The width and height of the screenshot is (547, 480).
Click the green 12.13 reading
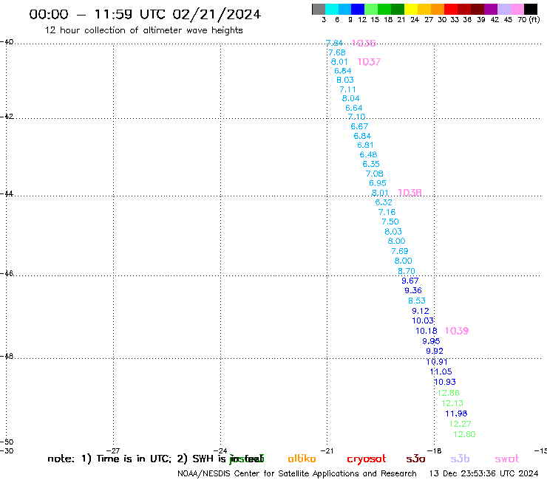(x=452, y=403)
